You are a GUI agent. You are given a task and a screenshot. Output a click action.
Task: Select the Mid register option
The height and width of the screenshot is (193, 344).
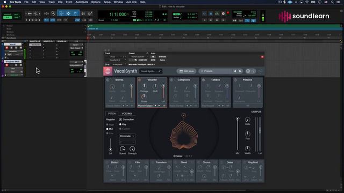tap(110, 129)
